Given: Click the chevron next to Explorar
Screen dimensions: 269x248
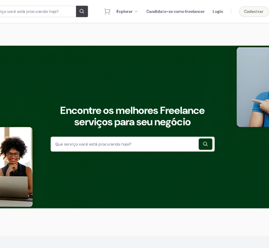Looking at the screenshot, I should 136,12.
